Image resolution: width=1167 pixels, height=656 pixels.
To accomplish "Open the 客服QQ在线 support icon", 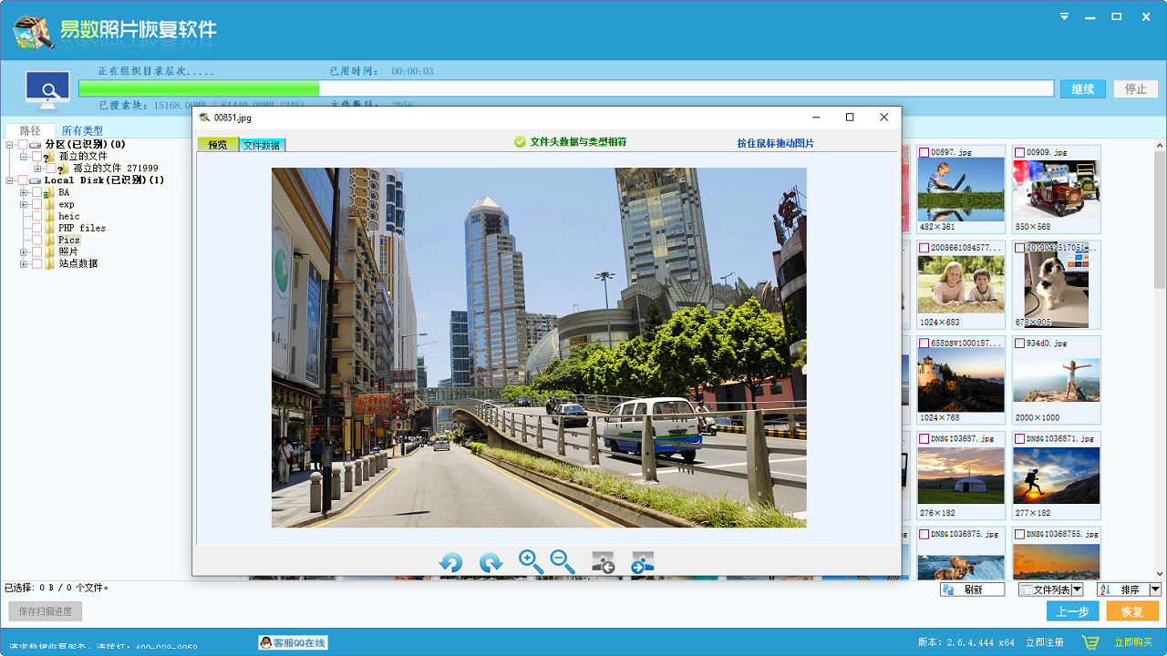I will 293,642.
